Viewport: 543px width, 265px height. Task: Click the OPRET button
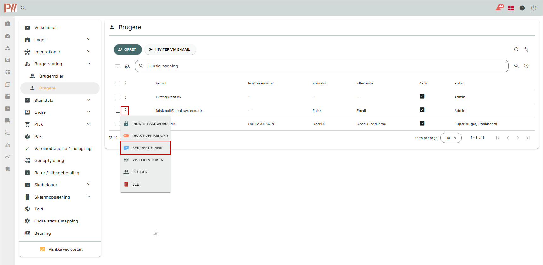point(128,49)
